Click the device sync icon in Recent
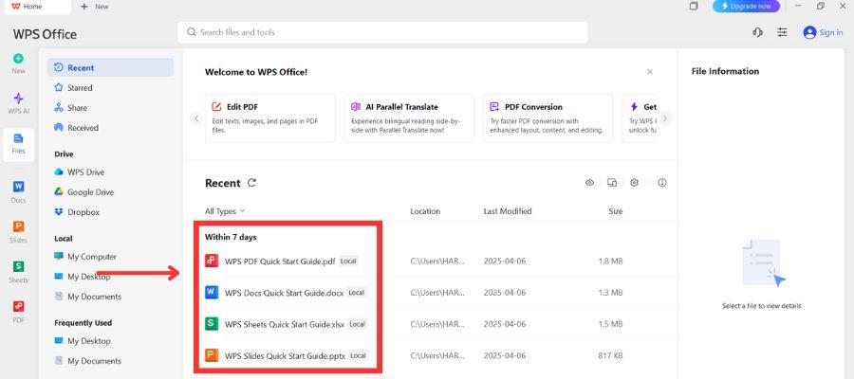Viewport: 854px width, 379px height. (612, 183)
